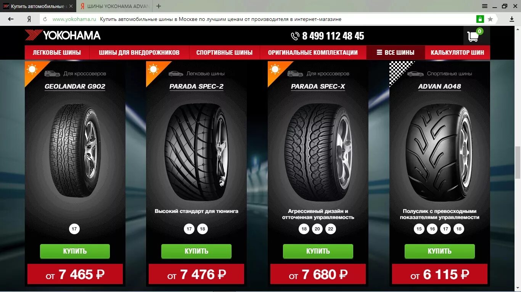Go back with browser arrow

tap(11, 19)
